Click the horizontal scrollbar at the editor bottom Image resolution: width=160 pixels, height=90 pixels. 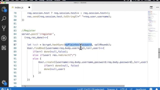(x=73, y=86)
